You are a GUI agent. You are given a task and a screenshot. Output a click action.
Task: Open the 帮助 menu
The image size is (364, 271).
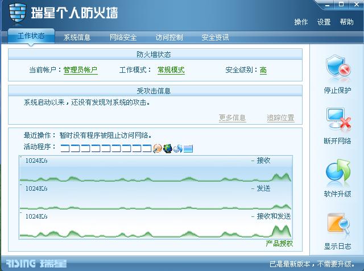[346, 22]
